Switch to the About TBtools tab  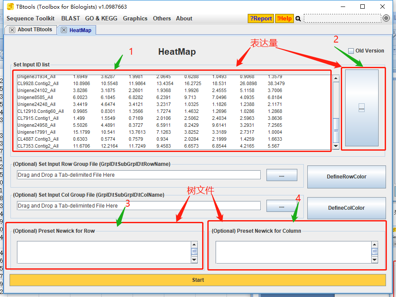[35, 30]
